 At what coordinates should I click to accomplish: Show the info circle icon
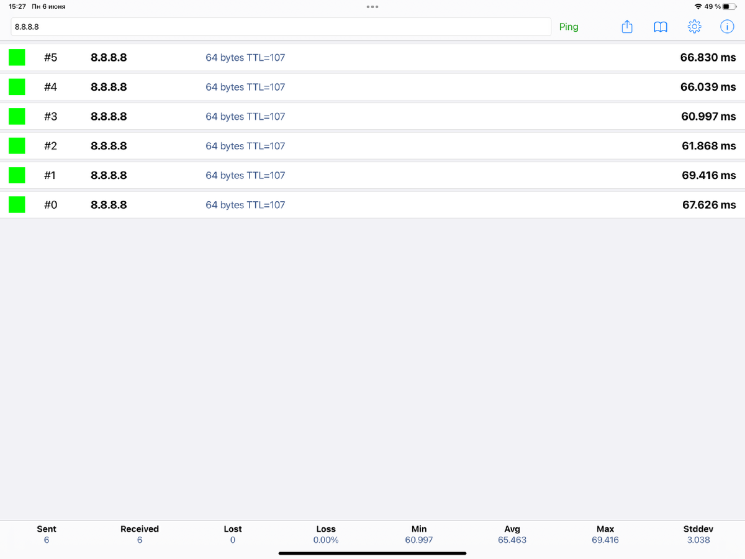(x=726, y=27)
